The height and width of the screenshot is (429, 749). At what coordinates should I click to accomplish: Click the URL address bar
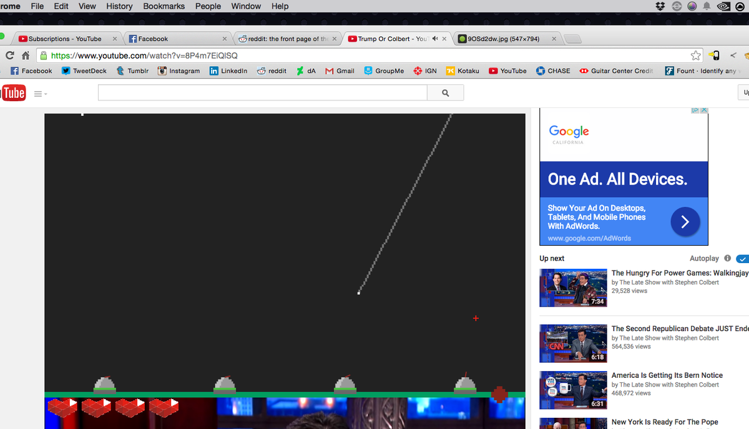click(x=368, y=55)
